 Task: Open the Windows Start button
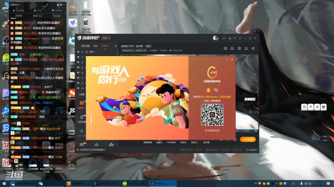coord(4,184)
